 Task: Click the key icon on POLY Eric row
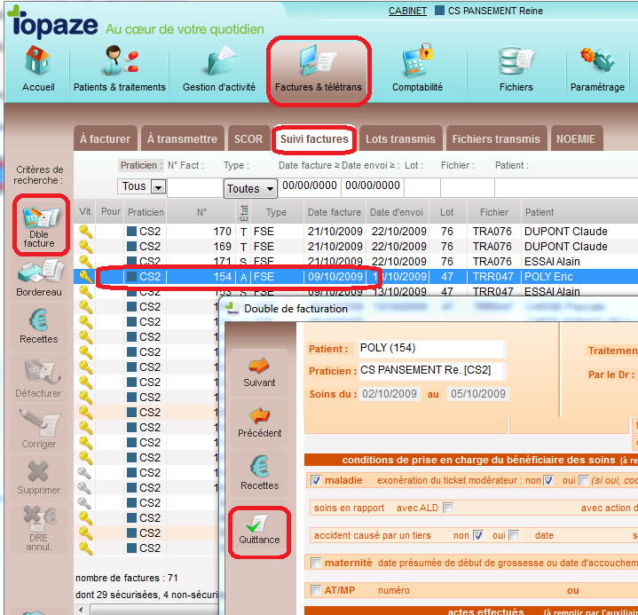pos(85,277)
